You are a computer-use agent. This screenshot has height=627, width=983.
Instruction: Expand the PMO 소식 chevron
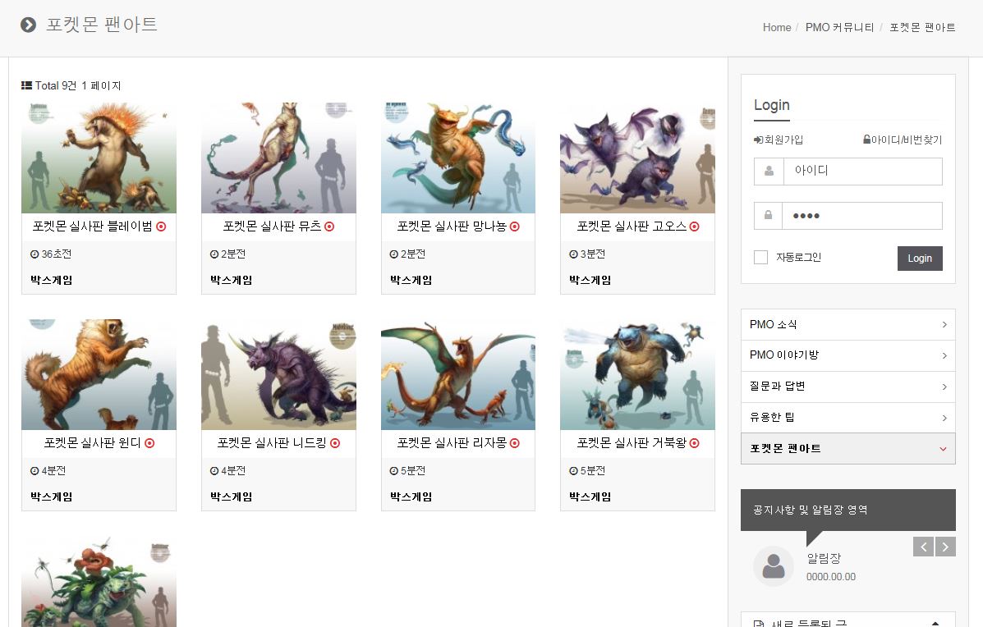pos(944,324)
